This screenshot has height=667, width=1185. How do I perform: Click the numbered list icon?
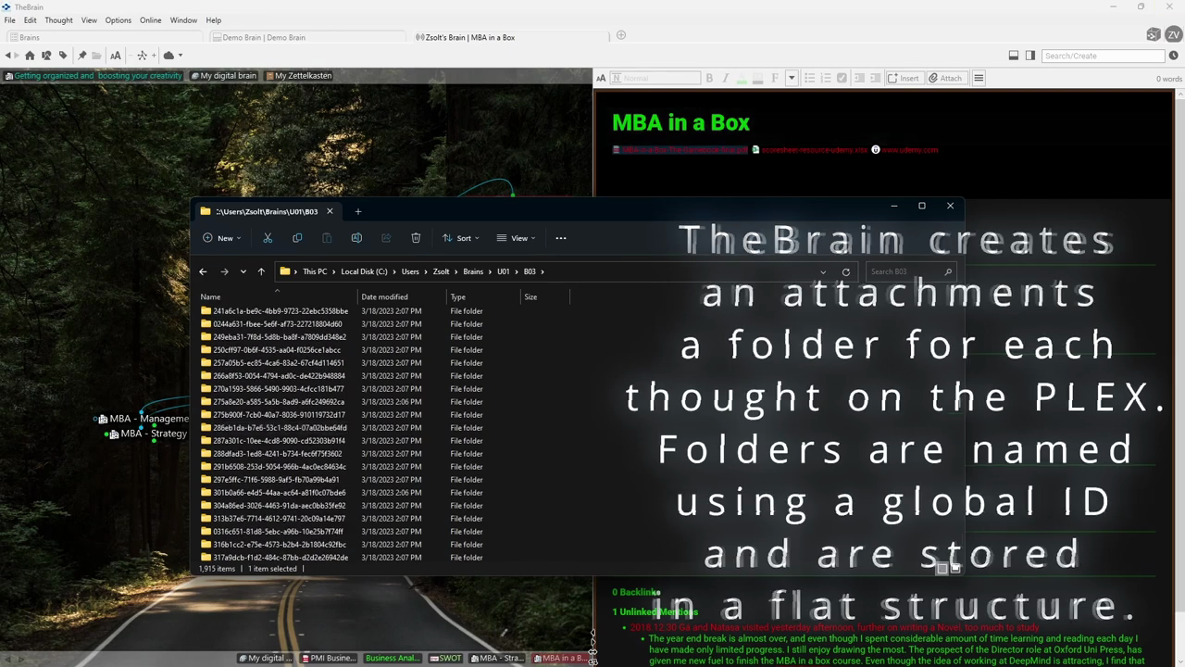825,78
